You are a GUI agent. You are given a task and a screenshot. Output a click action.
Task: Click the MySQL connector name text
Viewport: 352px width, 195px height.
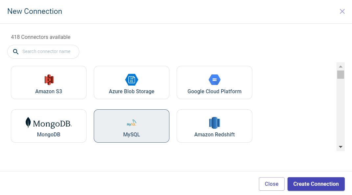pos(132,135)
